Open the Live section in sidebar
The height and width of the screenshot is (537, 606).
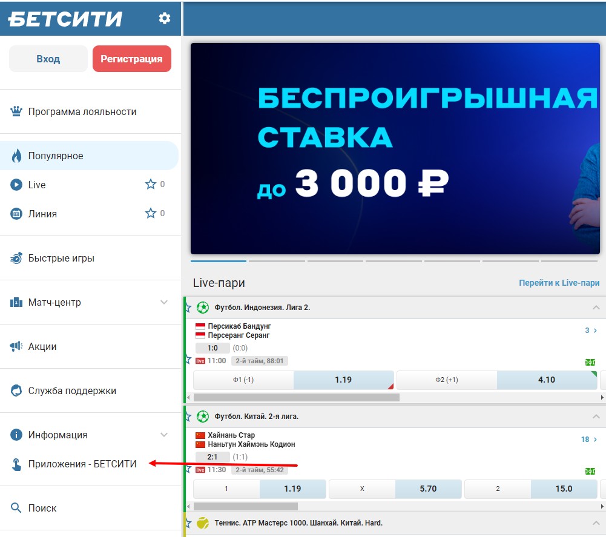click(90, 185)
